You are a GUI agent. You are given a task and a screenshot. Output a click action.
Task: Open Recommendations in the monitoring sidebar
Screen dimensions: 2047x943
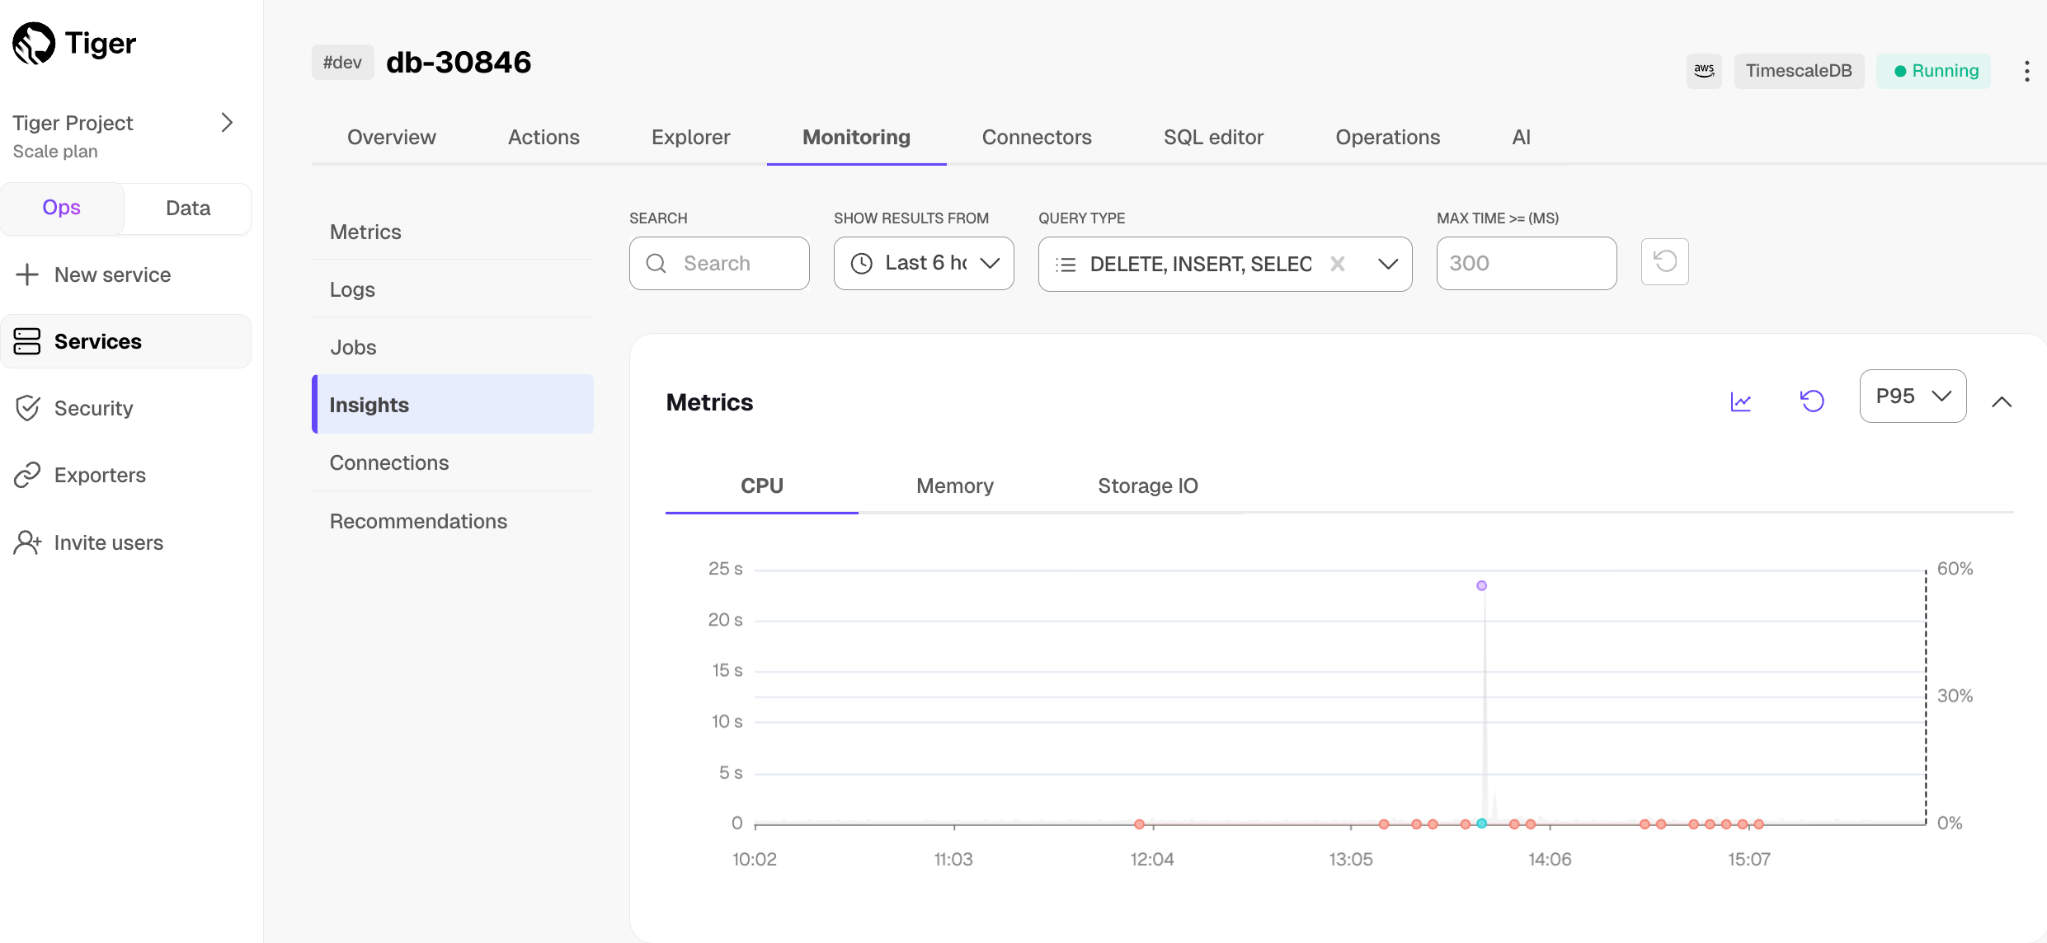(418, 521)
